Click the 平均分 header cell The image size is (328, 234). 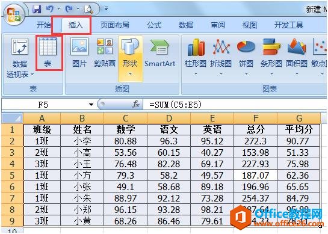coord(299,130)
